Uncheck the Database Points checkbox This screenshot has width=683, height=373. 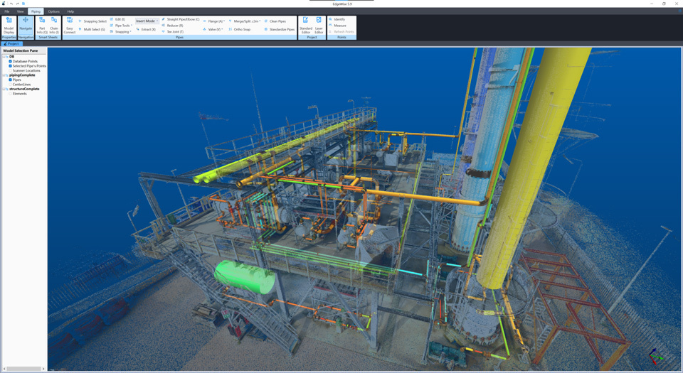pyautogui.click(x=10, y=61)
